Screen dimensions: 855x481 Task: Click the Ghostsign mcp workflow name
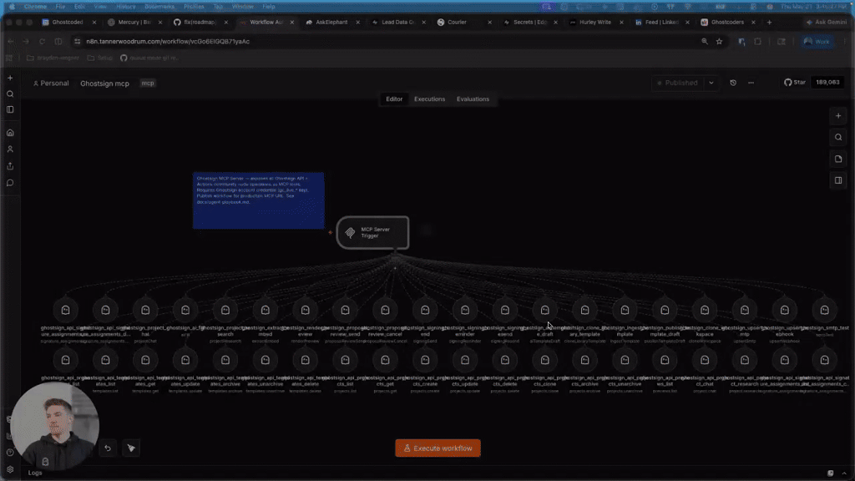click(104, 84)
